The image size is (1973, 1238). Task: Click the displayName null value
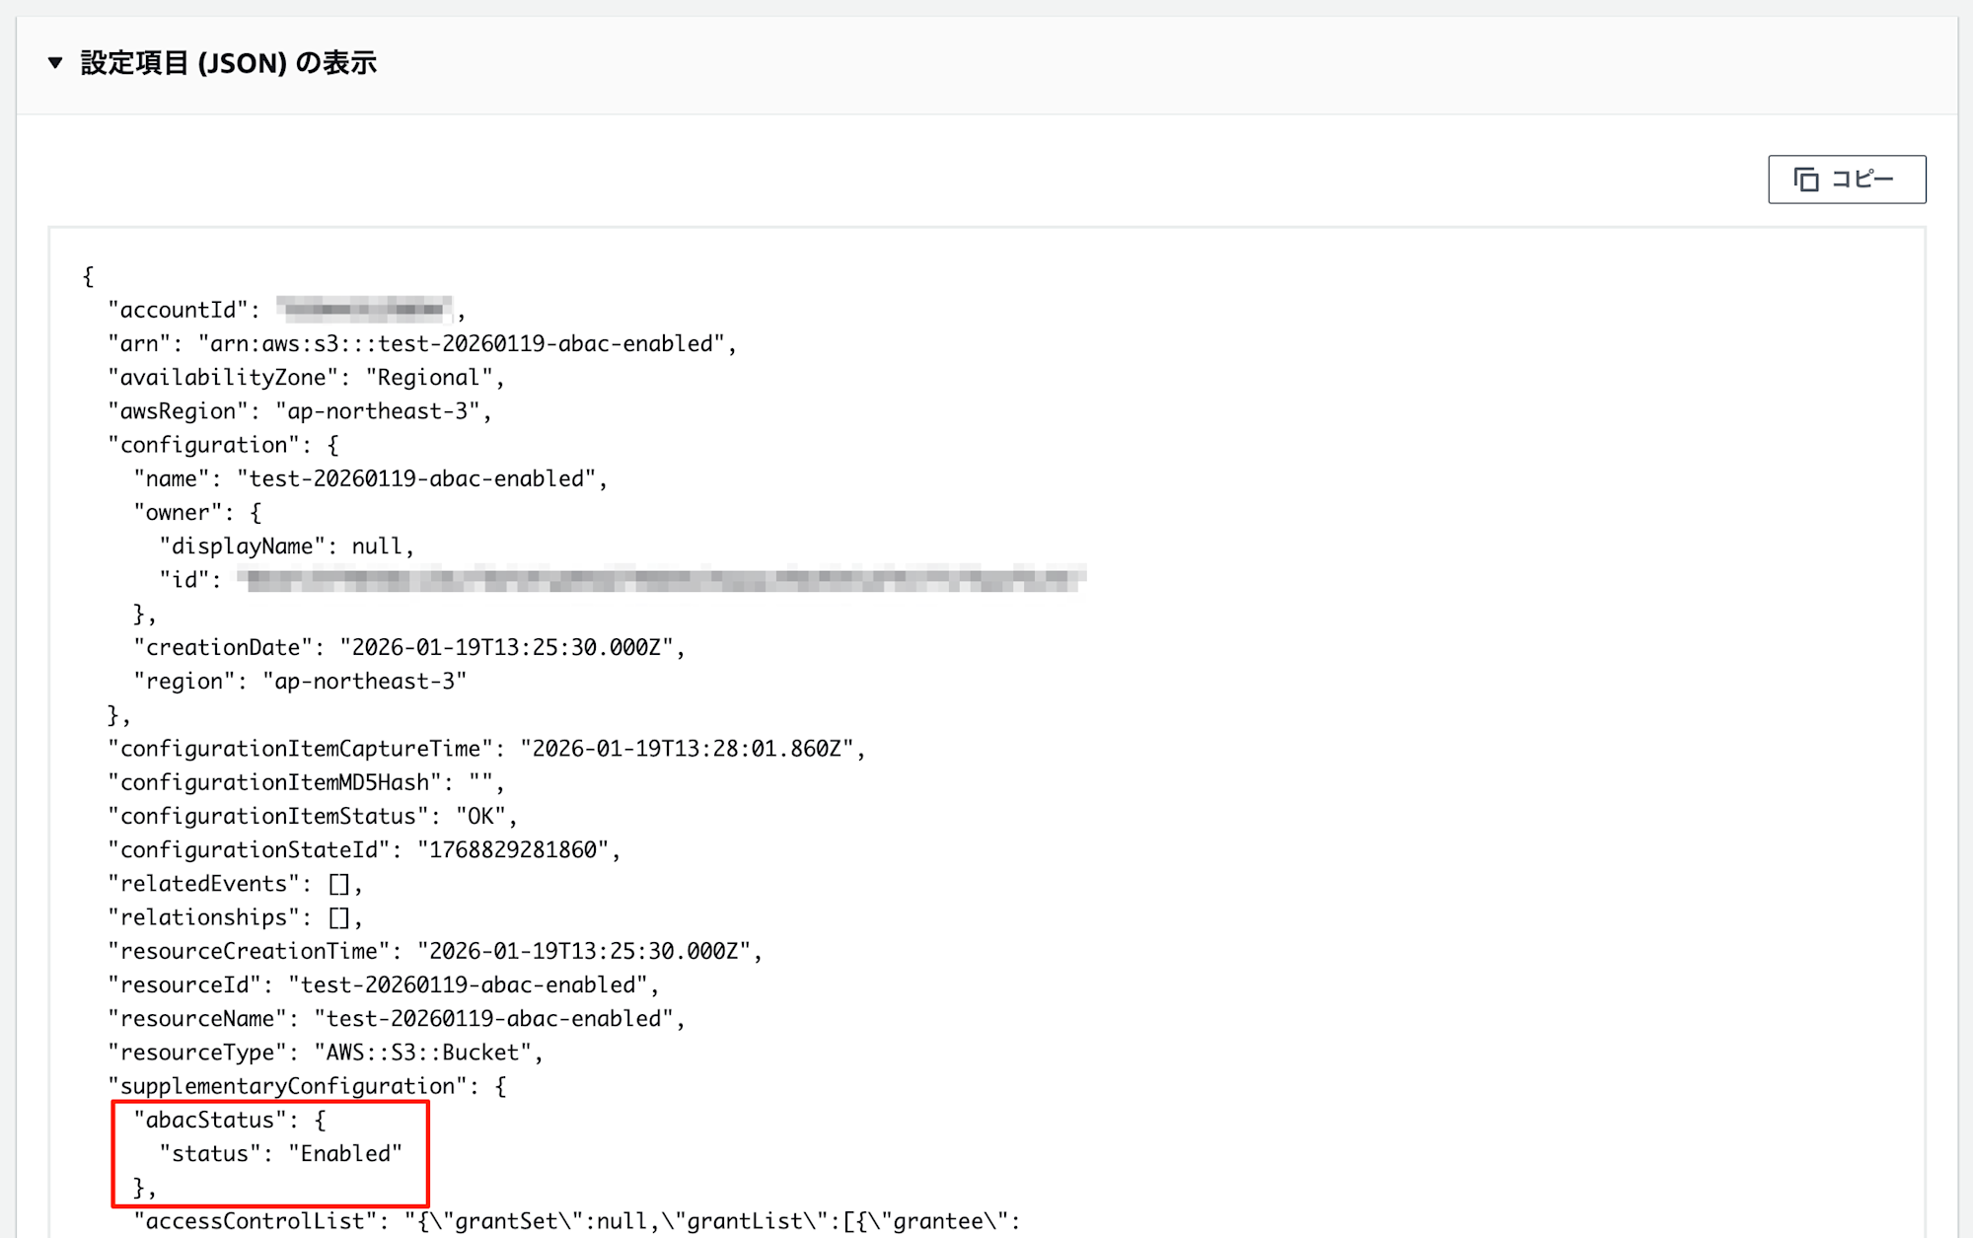click(x=377, y=546)
